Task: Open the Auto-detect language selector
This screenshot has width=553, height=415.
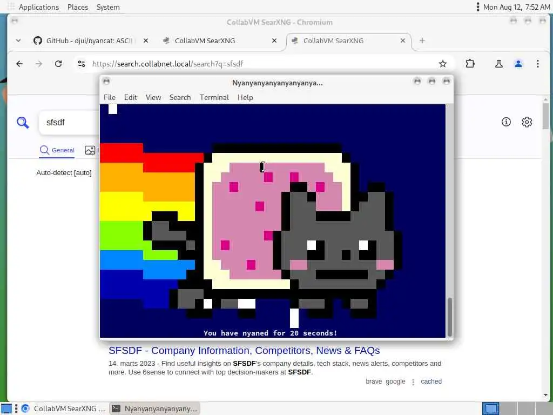Action: coord(64,173)
